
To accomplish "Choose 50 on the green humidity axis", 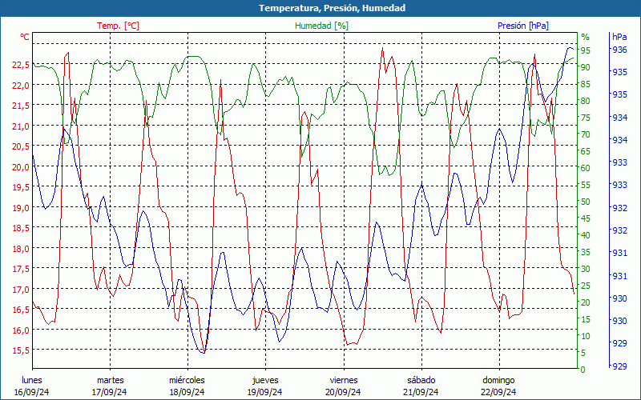I will pos(585,202).
